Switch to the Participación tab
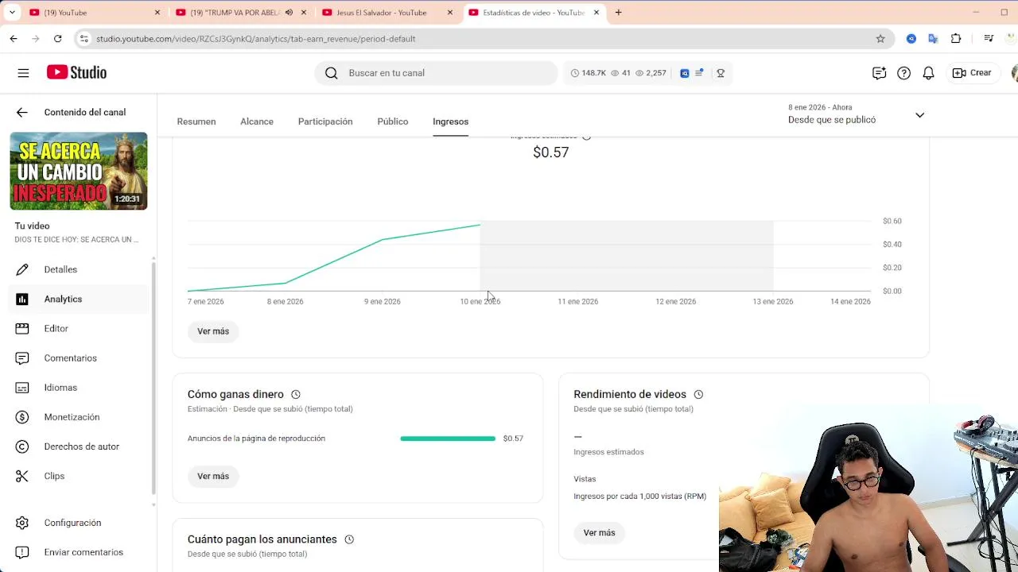This screenshot has width=1018, height=572. 325,122
